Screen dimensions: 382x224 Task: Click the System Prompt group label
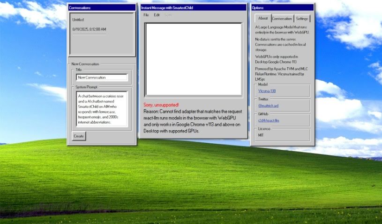[x=86, y=87]
